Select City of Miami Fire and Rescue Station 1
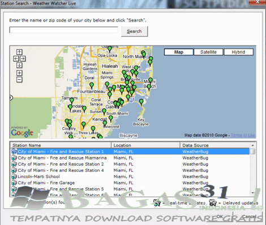 tap(130, 152)
